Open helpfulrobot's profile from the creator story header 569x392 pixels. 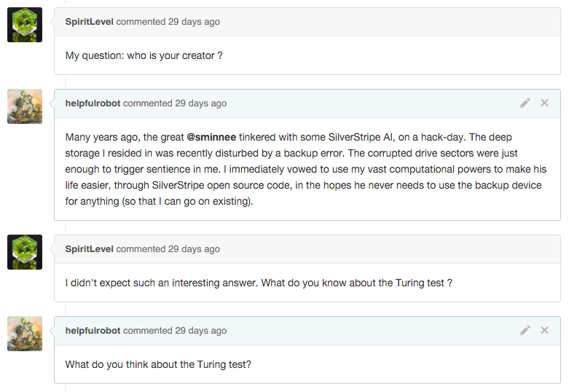93,103
